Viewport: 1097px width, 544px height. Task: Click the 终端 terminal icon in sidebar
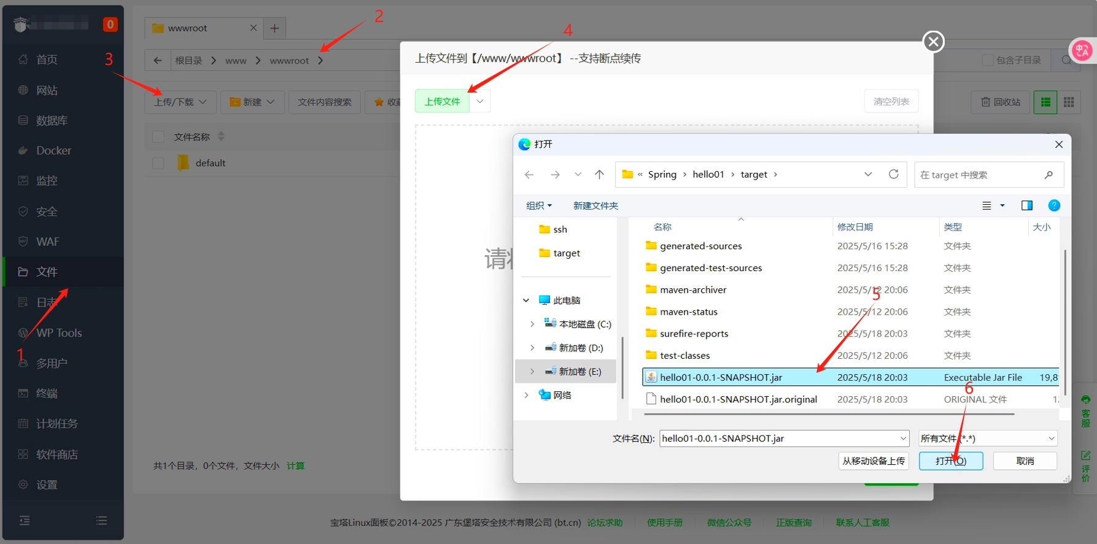[x=23, y=393]
